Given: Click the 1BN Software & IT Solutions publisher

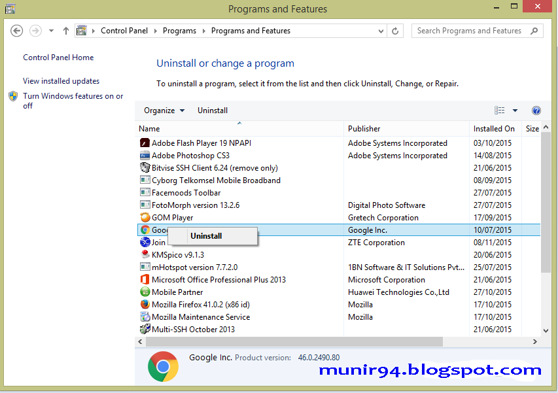Looking at the screenshot, I should [406, 267].
